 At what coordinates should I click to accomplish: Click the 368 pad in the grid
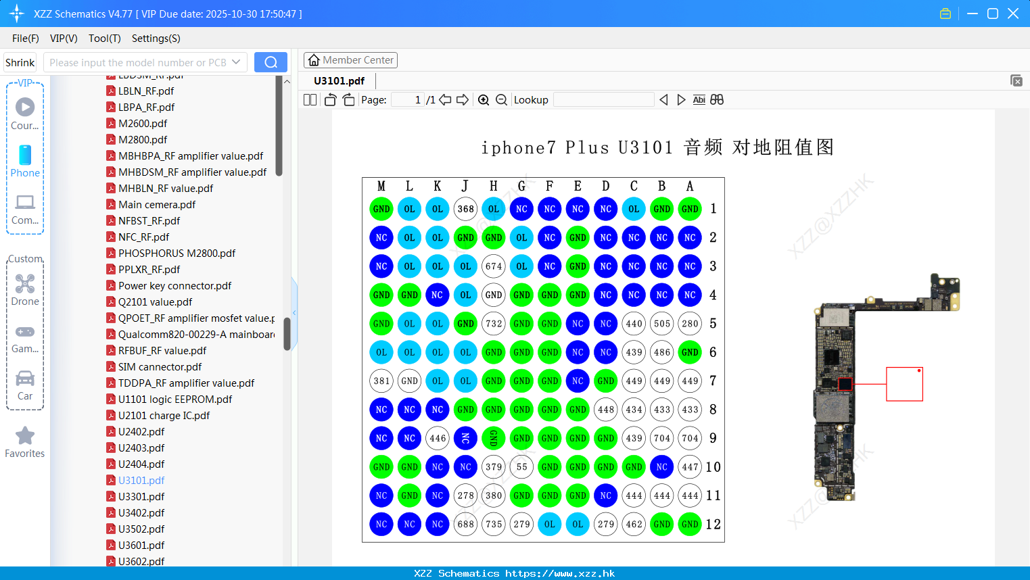465,209
